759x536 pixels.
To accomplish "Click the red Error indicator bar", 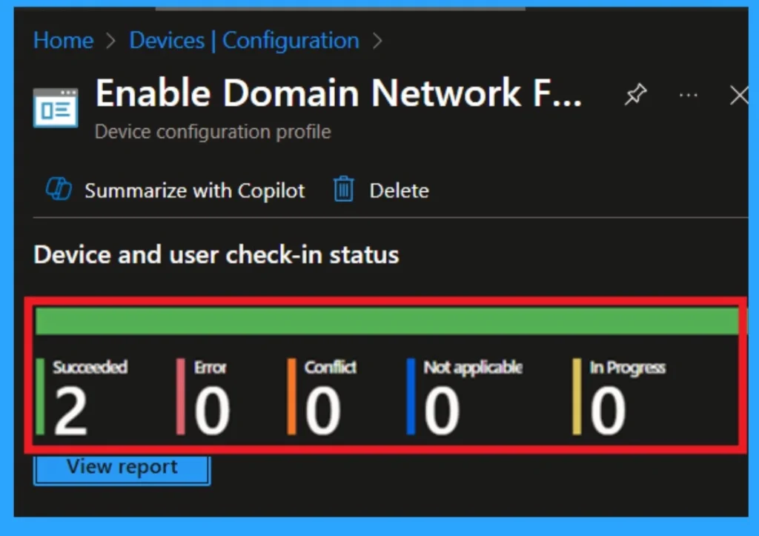I will (x=179, y=395).
